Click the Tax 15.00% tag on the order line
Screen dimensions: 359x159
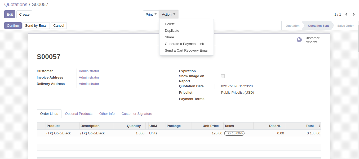[234, 133]
